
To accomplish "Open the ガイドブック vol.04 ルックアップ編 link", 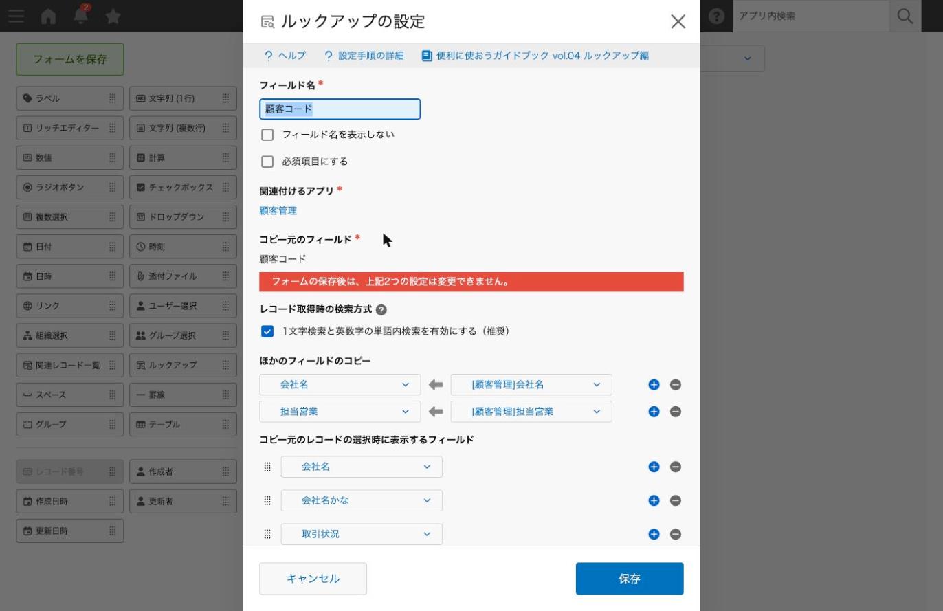I will coord(535,56).
